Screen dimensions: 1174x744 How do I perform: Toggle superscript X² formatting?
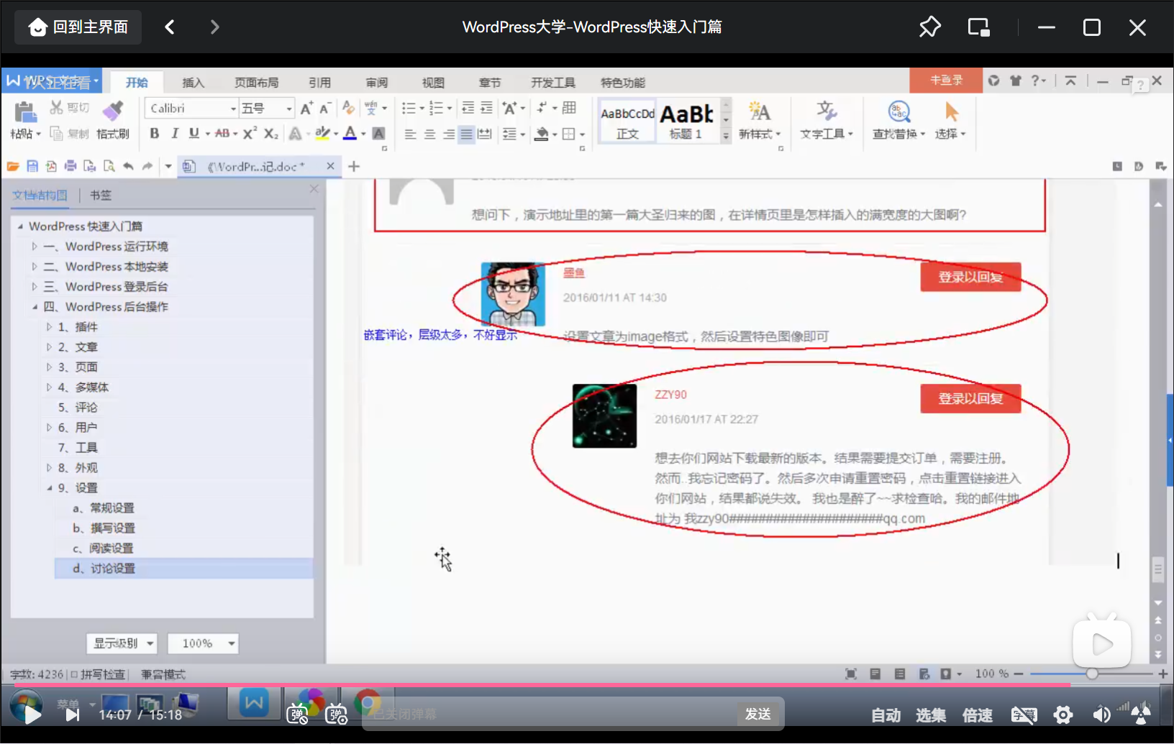click(x=250, y=133)
